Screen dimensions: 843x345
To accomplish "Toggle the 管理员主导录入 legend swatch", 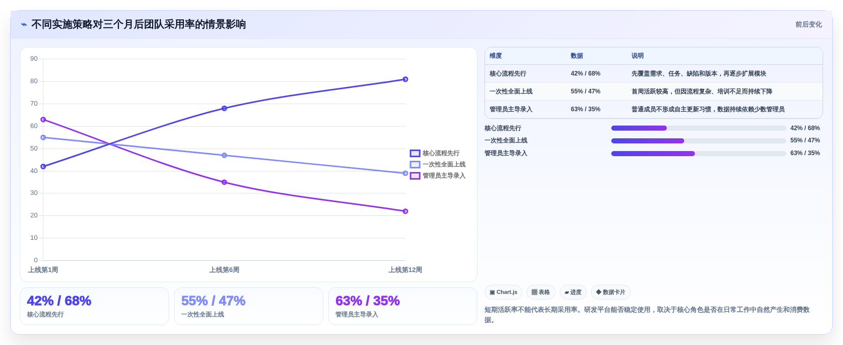I will pos(415,176).
